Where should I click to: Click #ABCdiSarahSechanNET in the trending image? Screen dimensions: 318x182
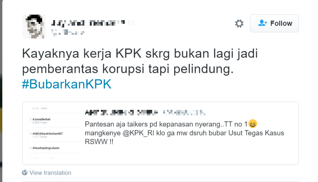(48, 134)
